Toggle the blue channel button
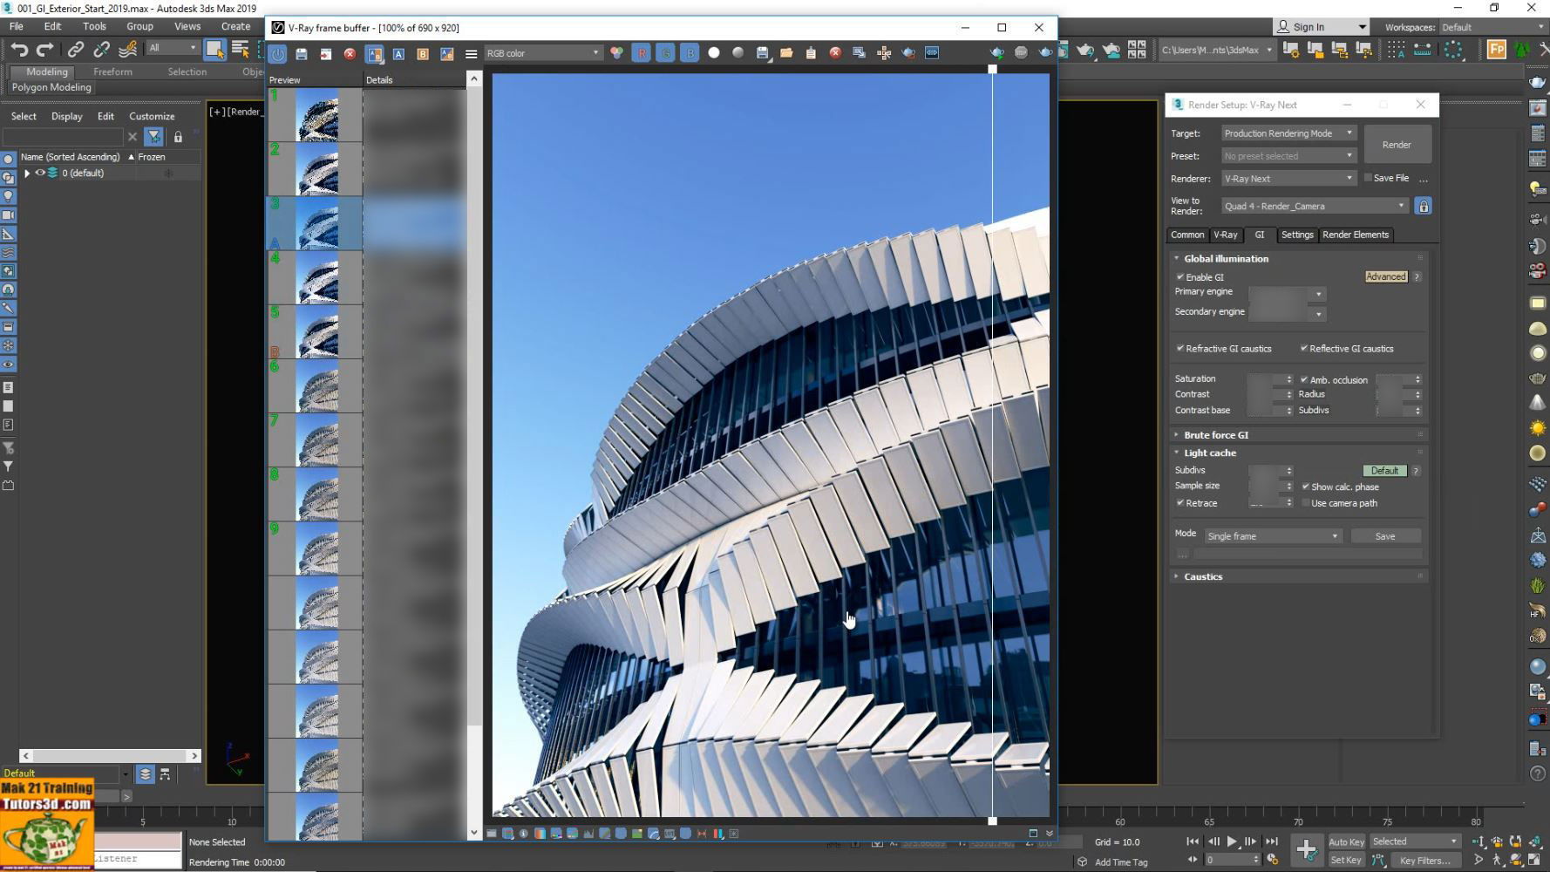The image size is (1550, 872). [690, 53]
